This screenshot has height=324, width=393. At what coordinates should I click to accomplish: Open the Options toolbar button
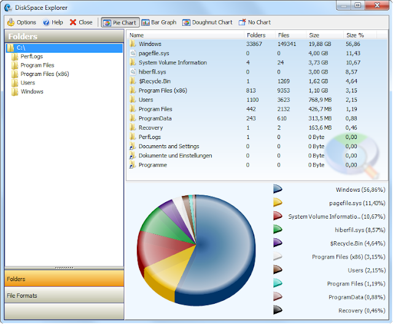pyautogui.click(x=21, y=23)
